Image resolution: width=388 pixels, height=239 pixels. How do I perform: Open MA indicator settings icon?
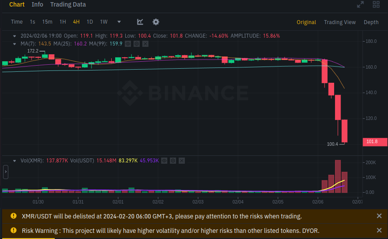pyautogui.click(x=137, y=44)
